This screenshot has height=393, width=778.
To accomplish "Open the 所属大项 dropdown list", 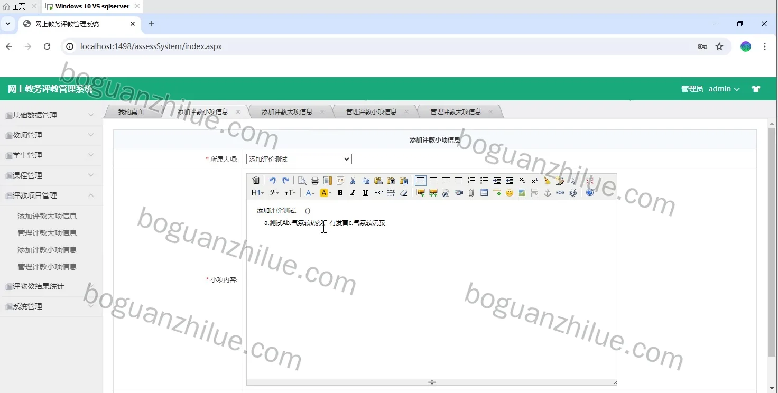I will point(299,159).
